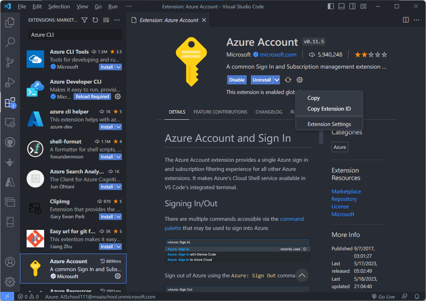
Task: Split the editor right
Action: (x=406, y=20)
